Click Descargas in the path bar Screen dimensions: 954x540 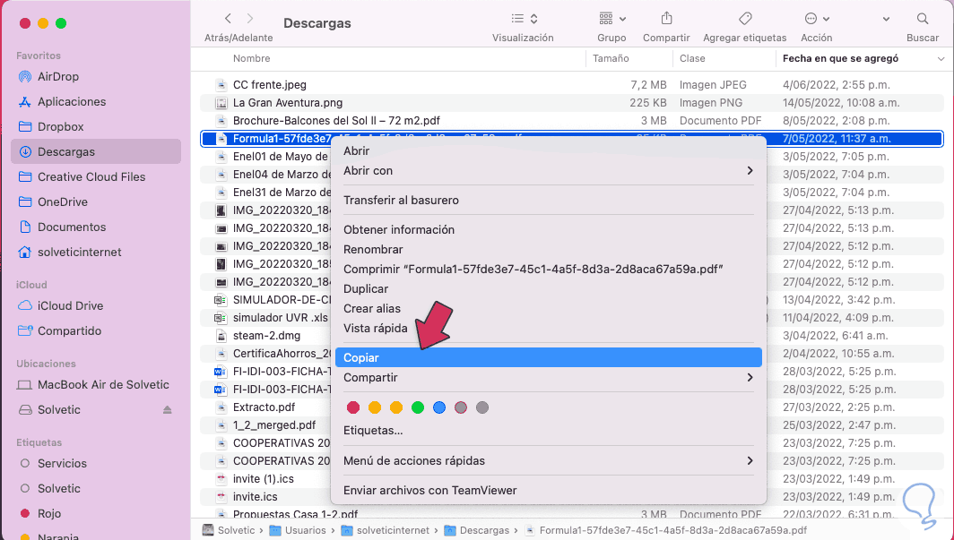[x=476, y=530]
